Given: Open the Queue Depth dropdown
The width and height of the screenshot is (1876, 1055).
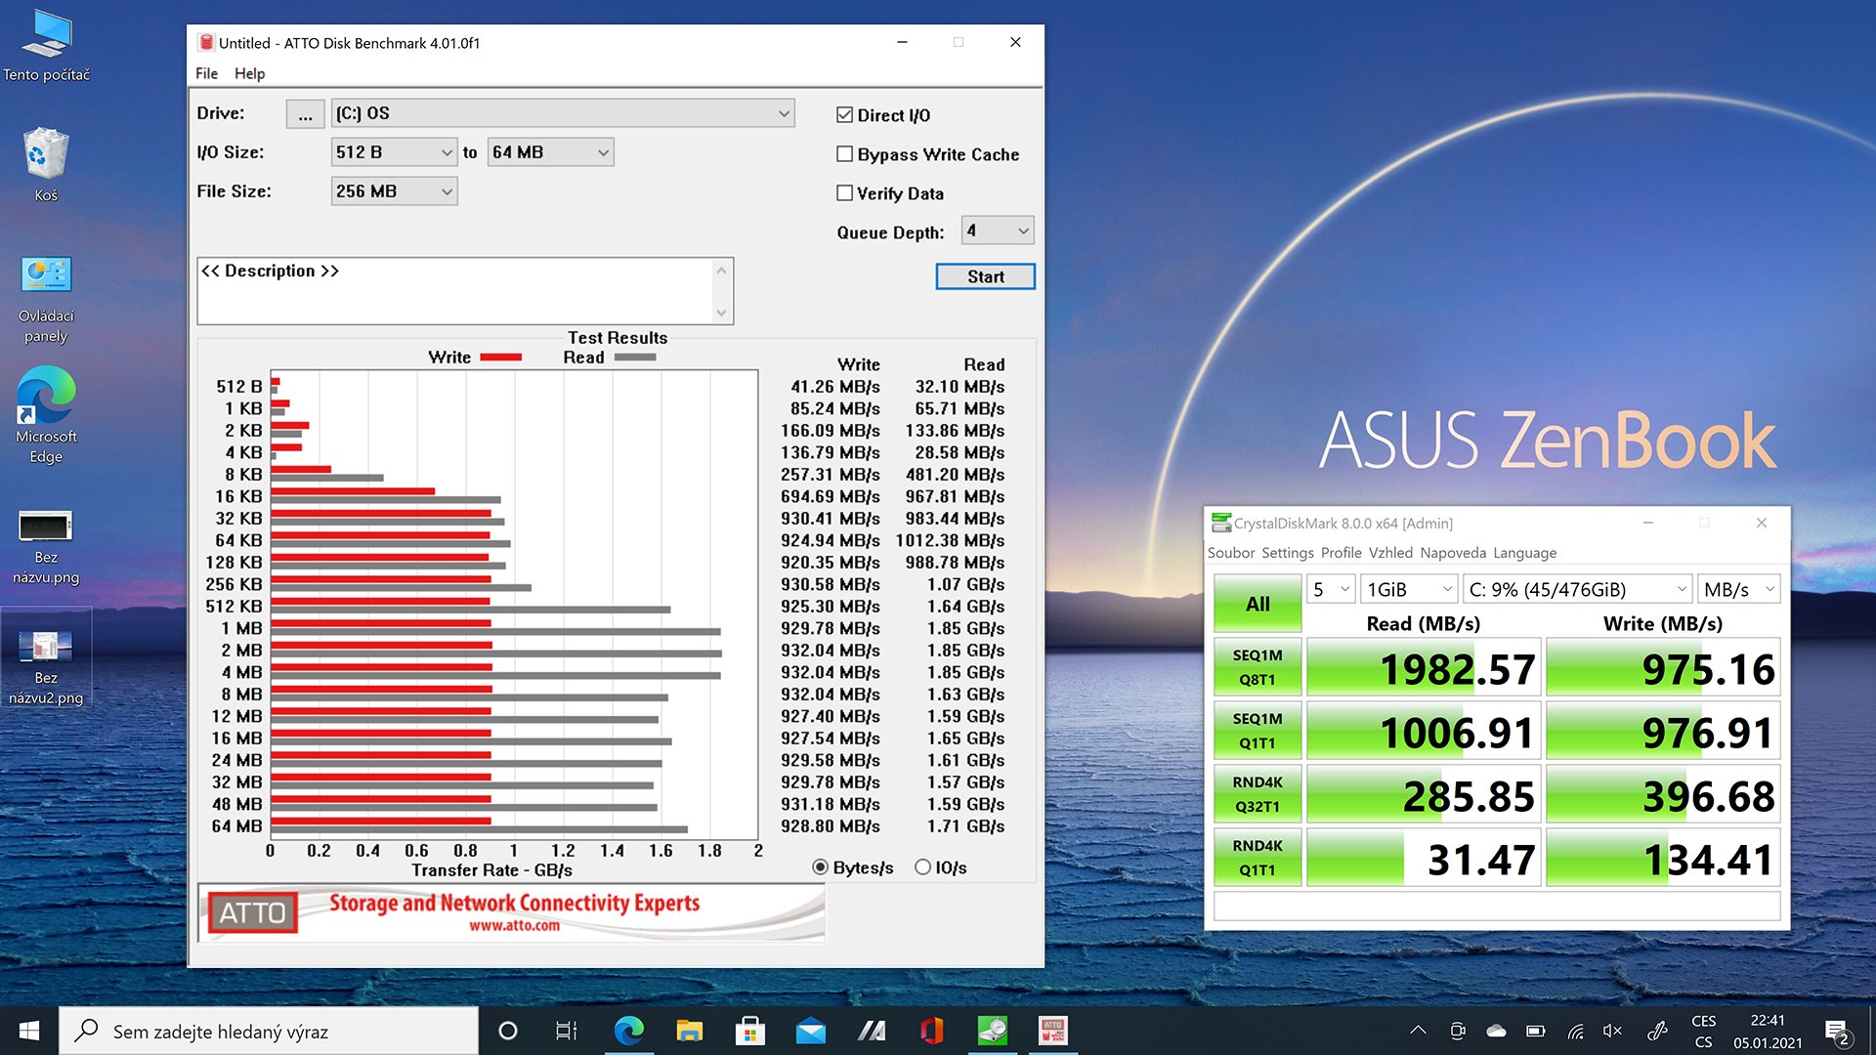Looking at the screenshot, I should 998,231.
